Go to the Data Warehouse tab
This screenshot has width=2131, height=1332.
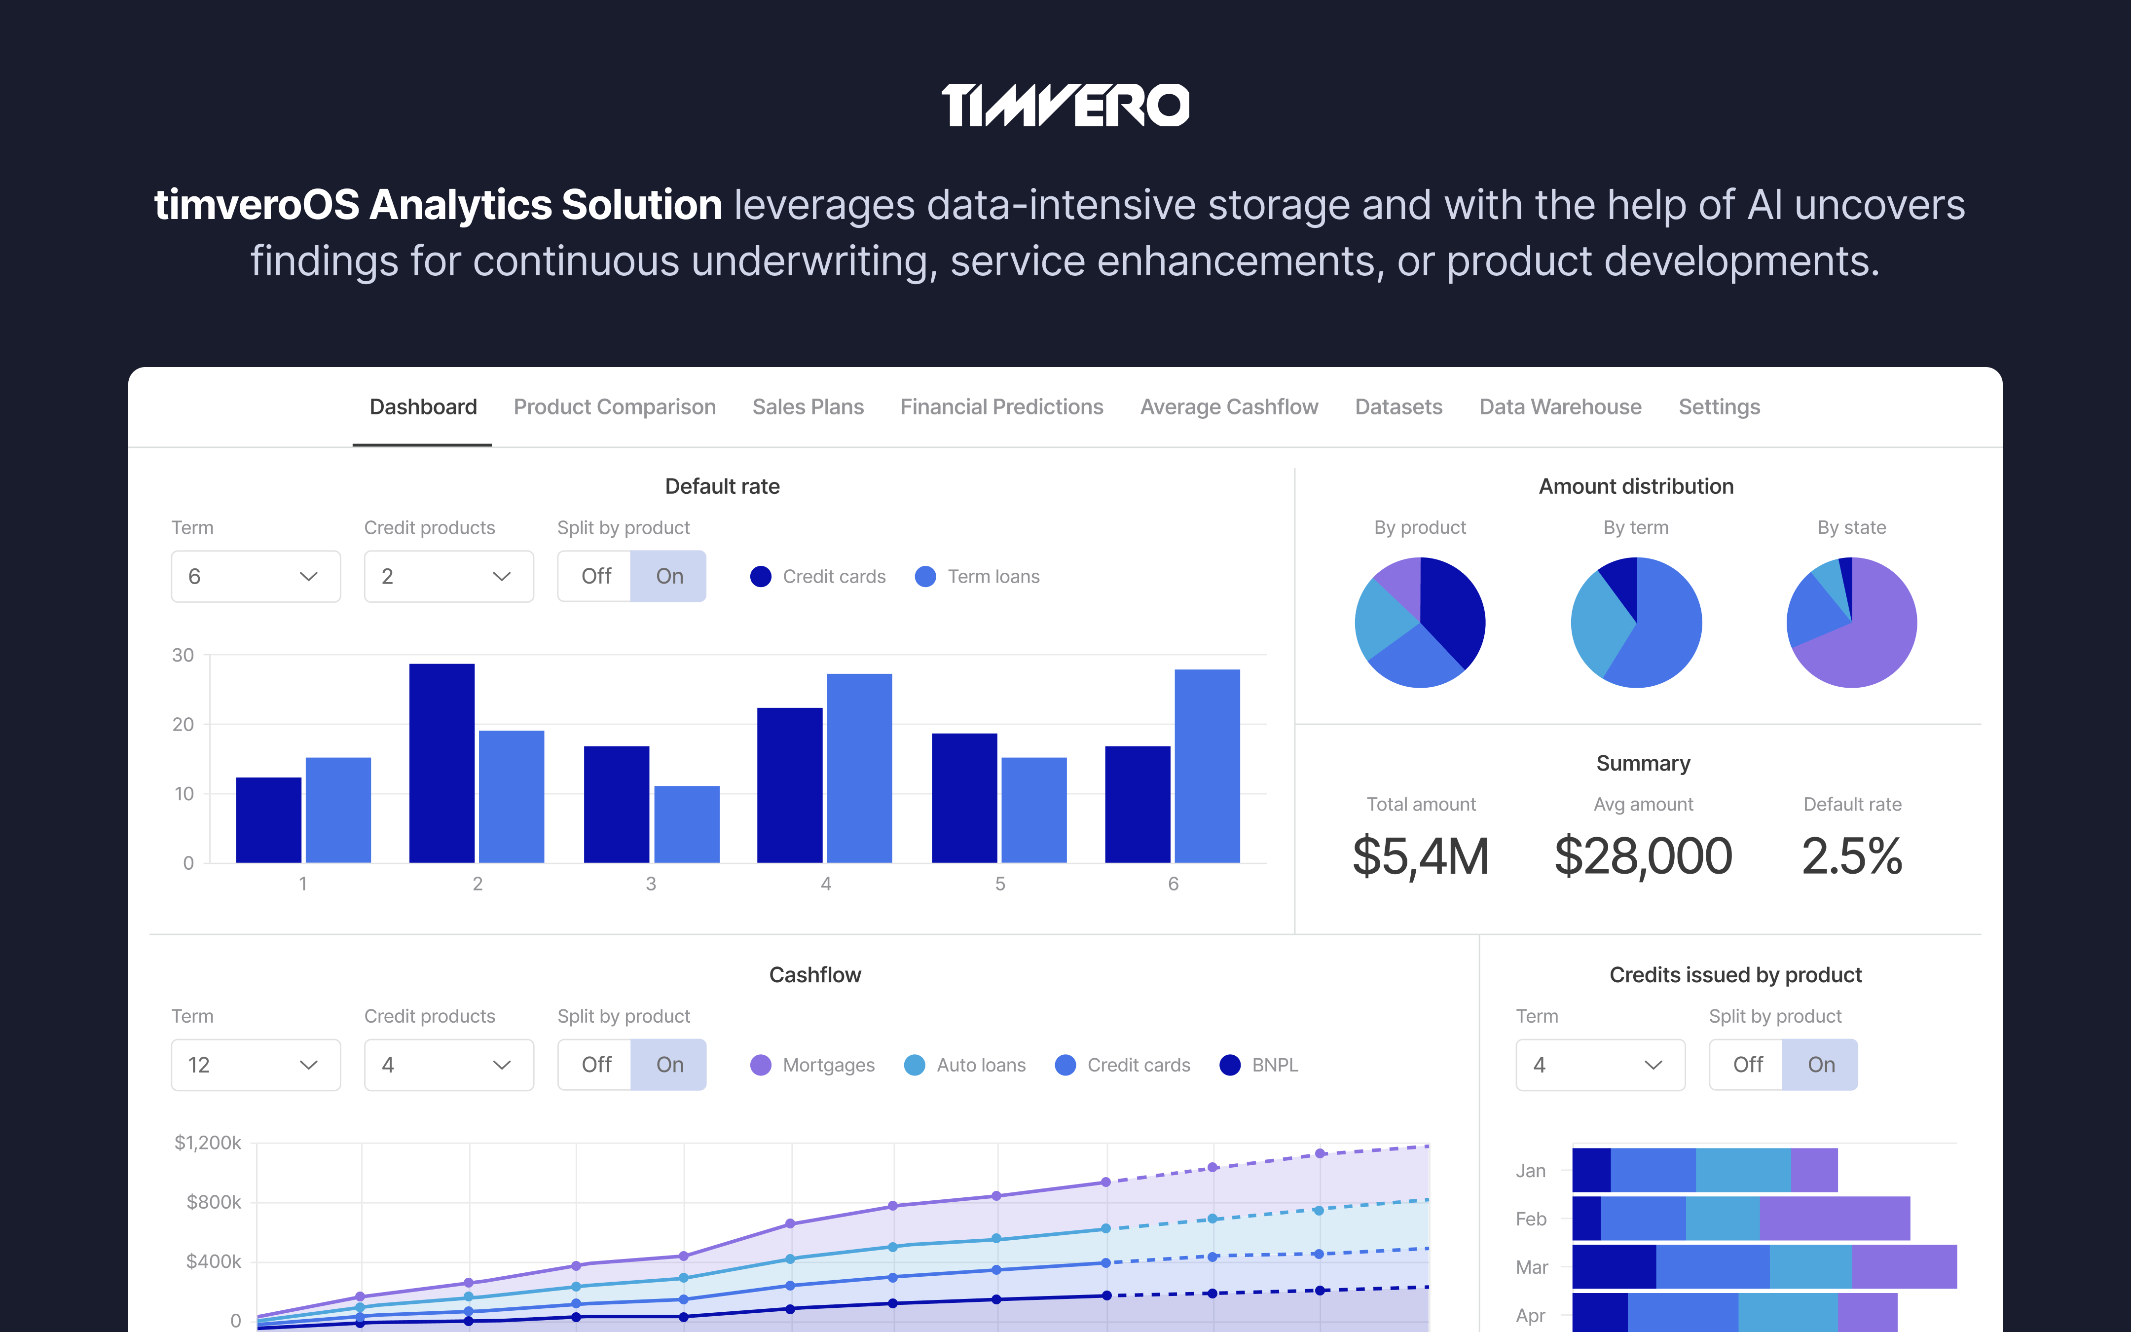click(1559, 407)
